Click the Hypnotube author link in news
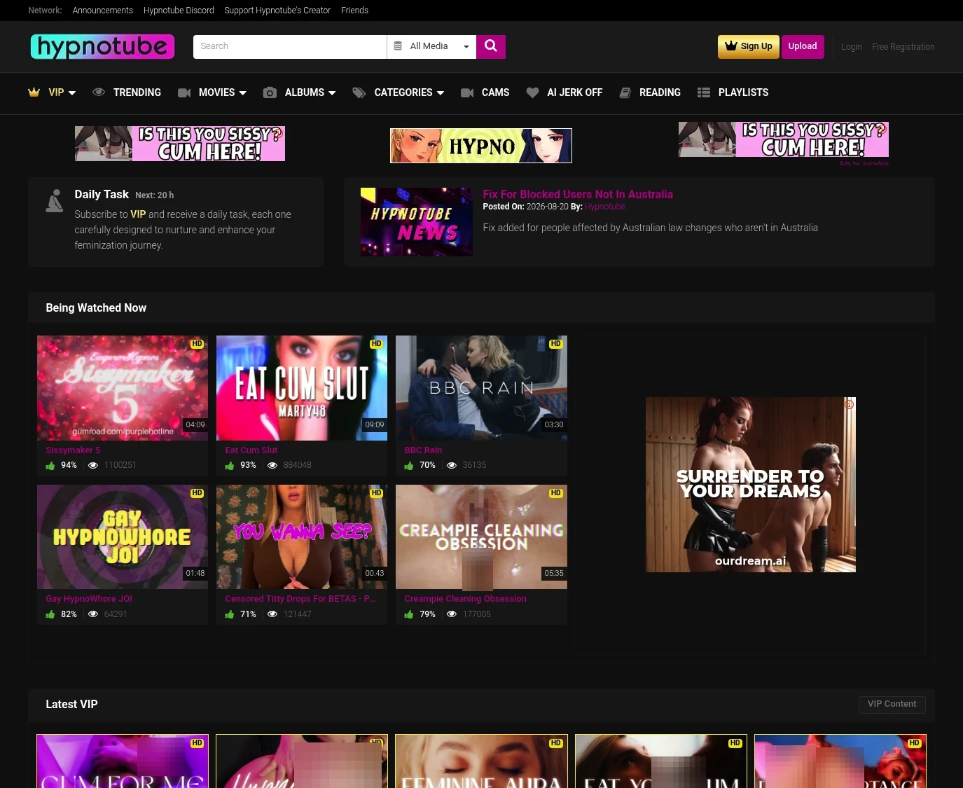This screenshot has width=963, height=788. point(605,207)
